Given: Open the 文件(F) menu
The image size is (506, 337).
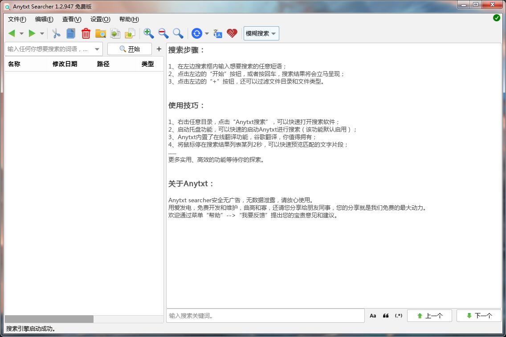Looking at the screenshot, I should 17,19.
